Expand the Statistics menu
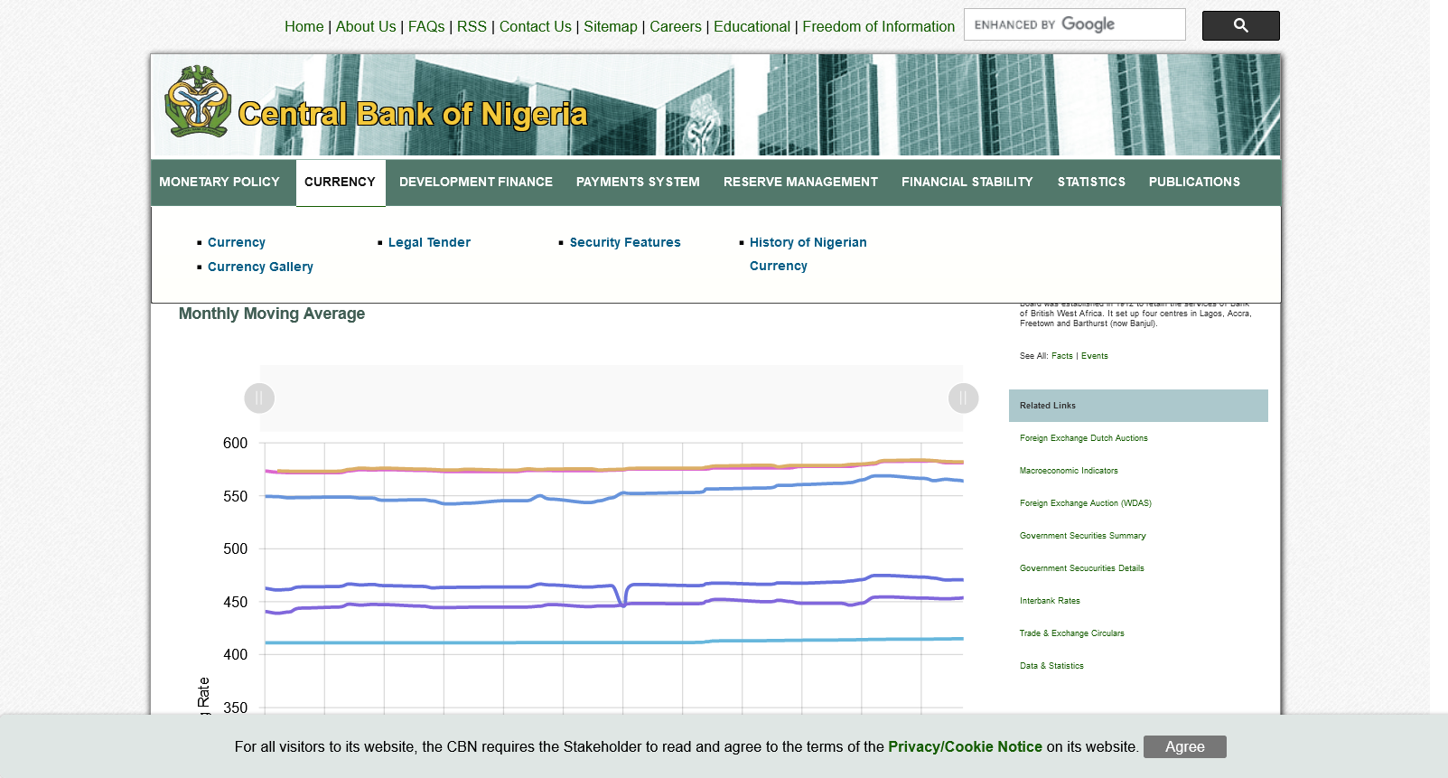The image size is (1448, 778). pos(1091,183)
